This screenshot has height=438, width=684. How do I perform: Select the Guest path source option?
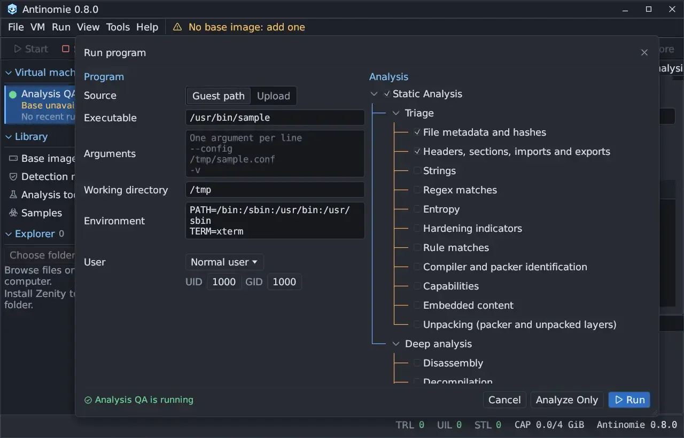(x=219, y=96)
